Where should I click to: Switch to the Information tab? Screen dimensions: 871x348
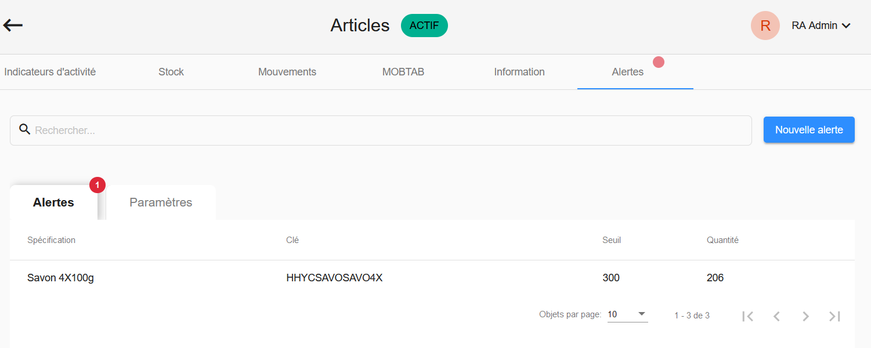pyautogui.click(x=519, y=72)
